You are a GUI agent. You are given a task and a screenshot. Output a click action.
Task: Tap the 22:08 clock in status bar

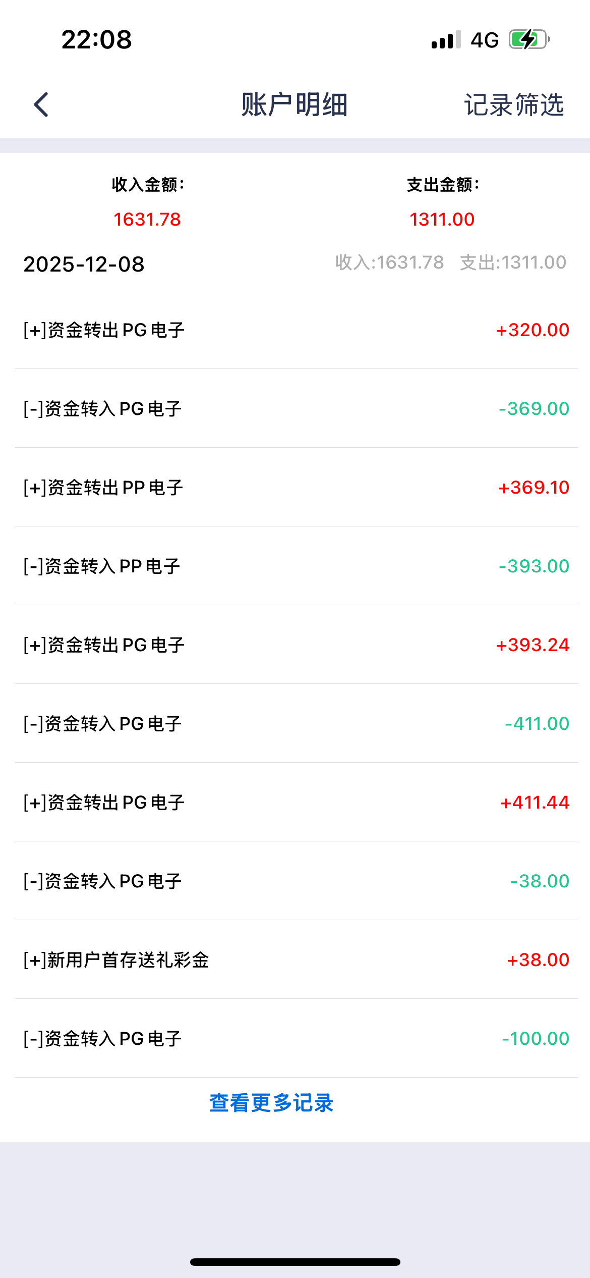[96, 39]
